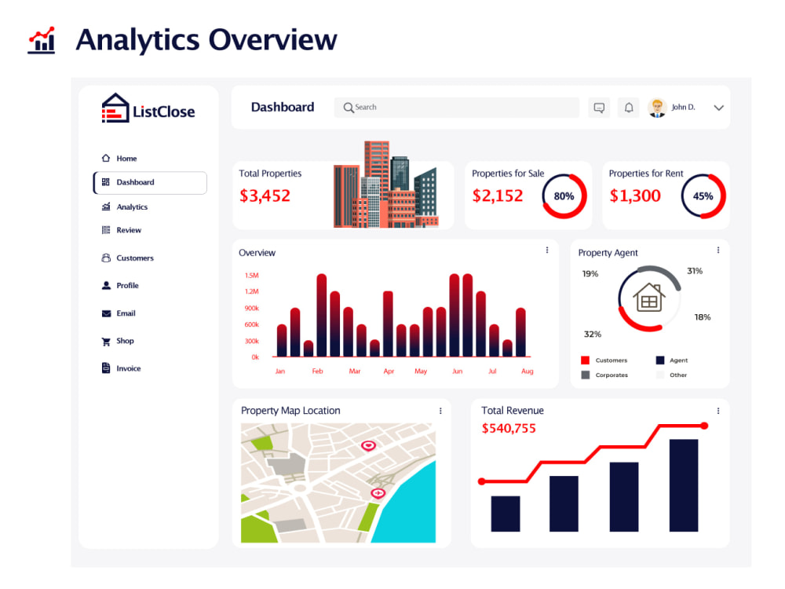Click the Customers people icon
Image resolution: width=785 pixels, height=589 pixels.
106,258
